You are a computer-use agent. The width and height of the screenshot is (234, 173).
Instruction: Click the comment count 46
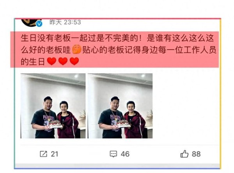point(125,154)
